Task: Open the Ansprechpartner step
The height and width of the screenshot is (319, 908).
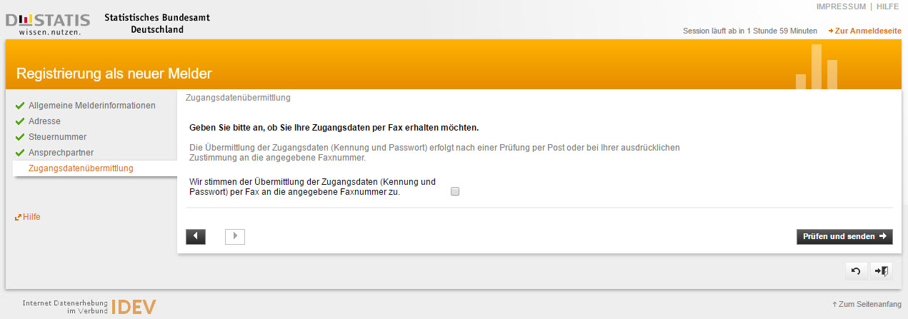Action: pyautogui.click(x=61, y=153)
